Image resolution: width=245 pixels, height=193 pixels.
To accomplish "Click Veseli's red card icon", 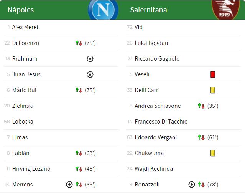I will [213, 74].
